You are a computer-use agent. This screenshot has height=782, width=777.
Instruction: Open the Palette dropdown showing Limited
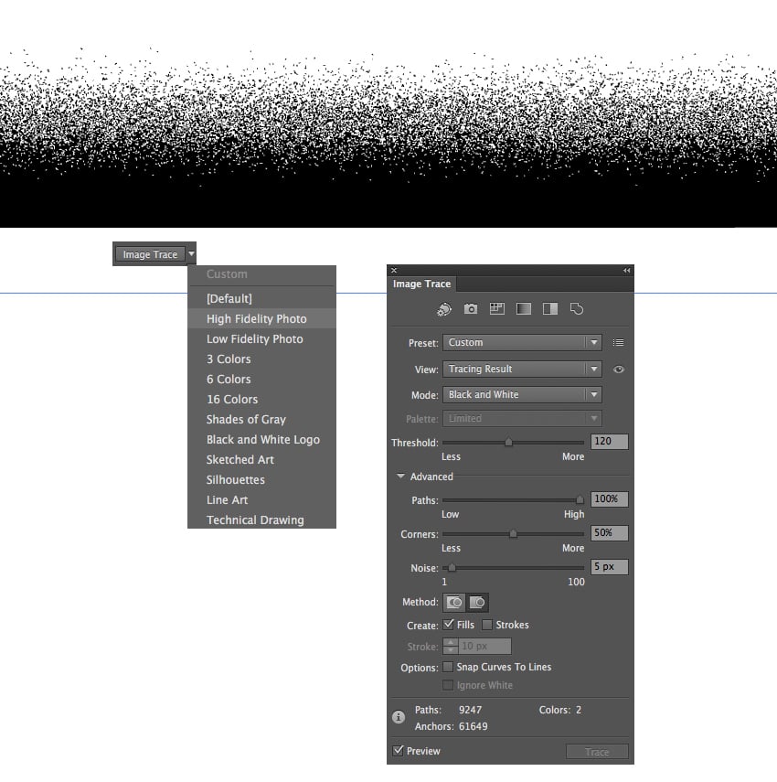click(522, 418)
